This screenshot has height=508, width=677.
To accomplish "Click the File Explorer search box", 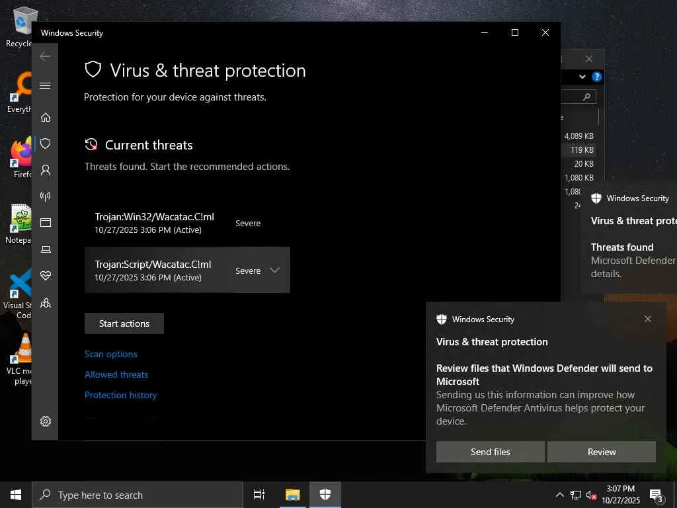I will click(578, 97).
